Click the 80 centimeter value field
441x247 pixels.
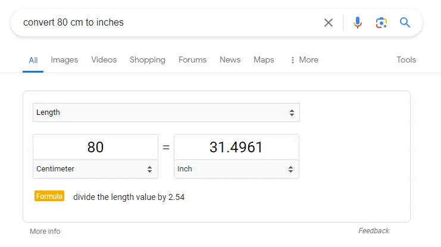(x=95, y=147)
